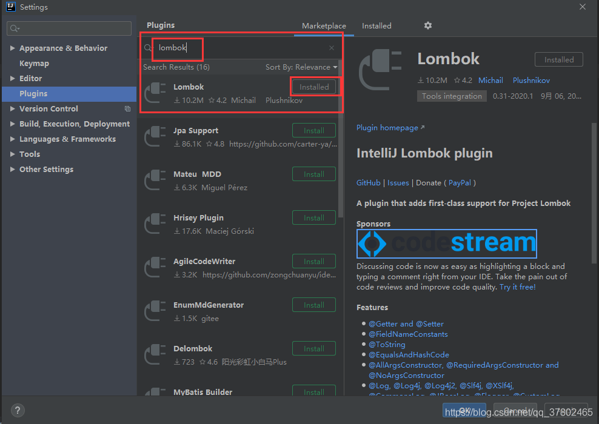Viewport: 599px width, 424px height.
Task: Install the Delombok plugin
Action: coord(314,348)
